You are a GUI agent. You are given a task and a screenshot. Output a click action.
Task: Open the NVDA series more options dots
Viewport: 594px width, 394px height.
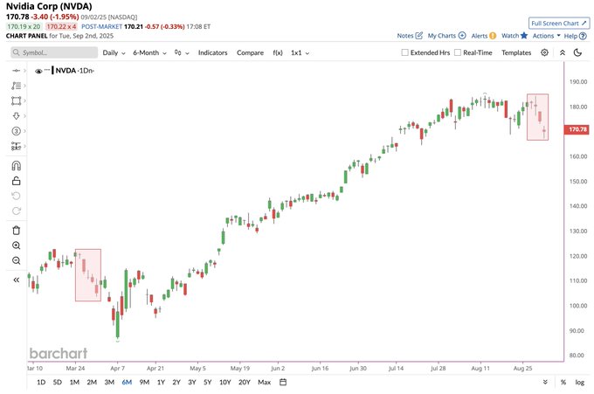click(x=47, y=70)
